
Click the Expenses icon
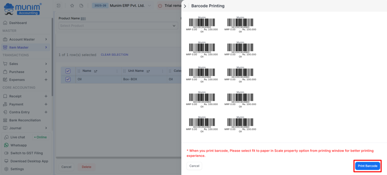[x=5, y=80]
